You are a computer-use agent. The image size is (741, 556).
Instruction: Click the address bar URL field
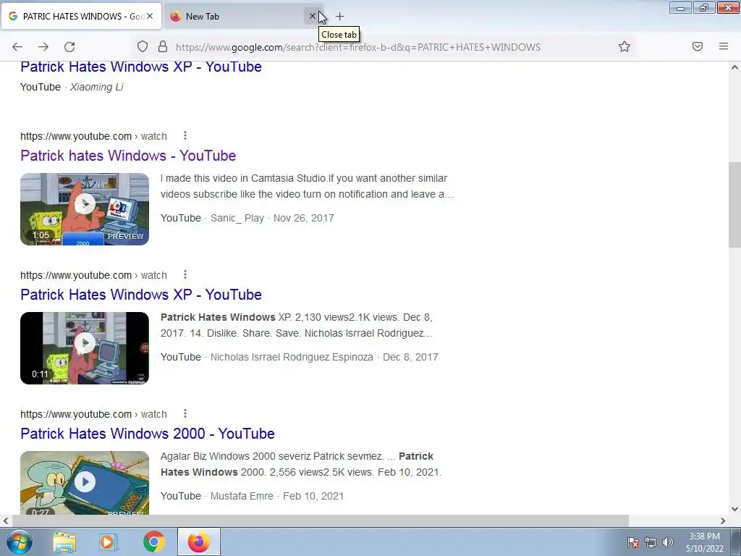357,47
